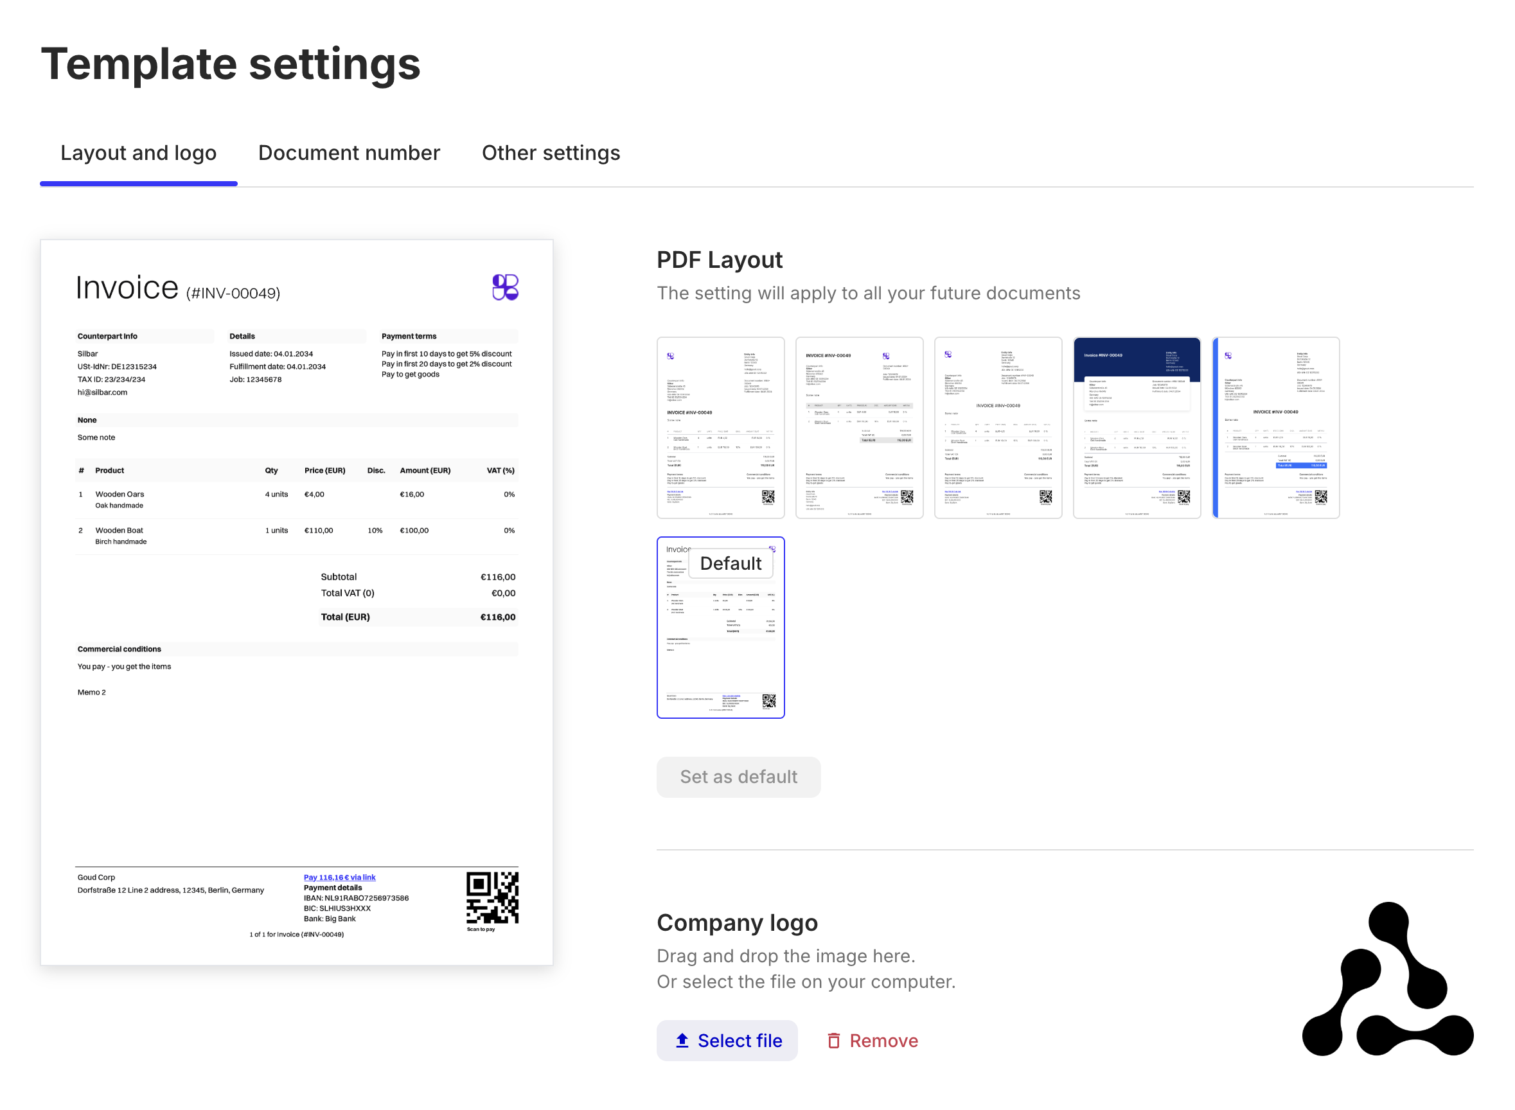Viewport: 1515px width, 1110px height.
Task: Click the upload arrow icon in Select file
Action: pyautogui.click(x=682, y=1040)
